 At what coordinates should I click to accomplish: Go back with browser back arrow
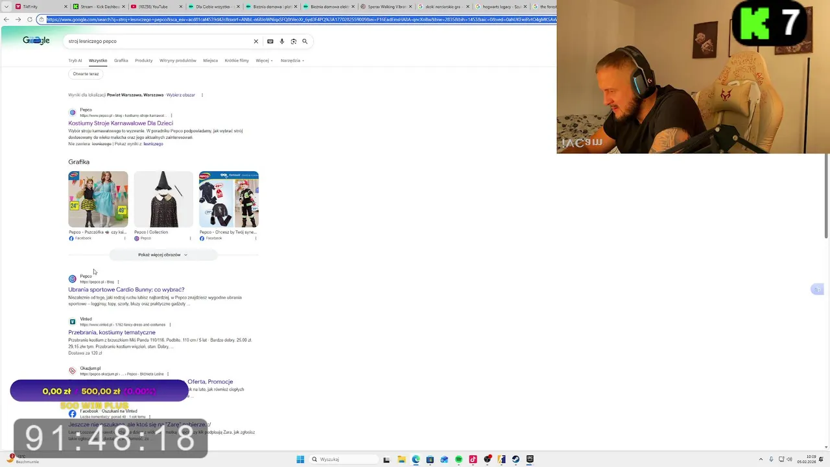pos(6,19)
